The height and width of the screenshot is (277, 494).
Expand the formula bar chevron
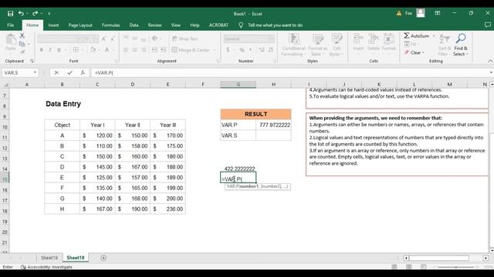tap(491, 72)
